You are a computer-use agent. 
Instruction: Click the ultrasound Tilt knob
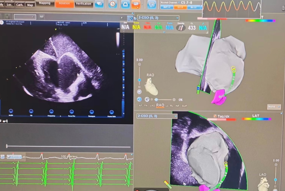pos(31,111)
